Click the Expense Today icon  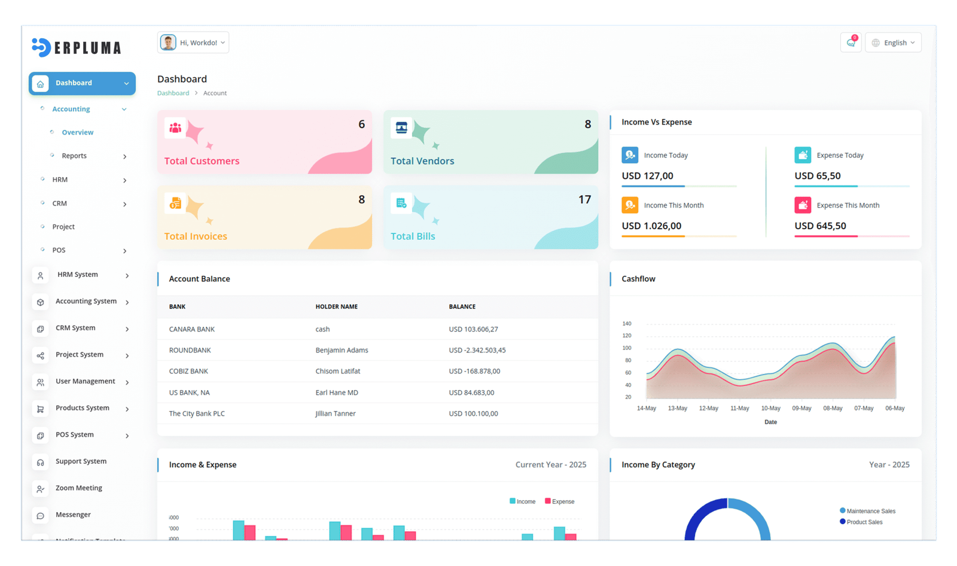click(803, 155)
